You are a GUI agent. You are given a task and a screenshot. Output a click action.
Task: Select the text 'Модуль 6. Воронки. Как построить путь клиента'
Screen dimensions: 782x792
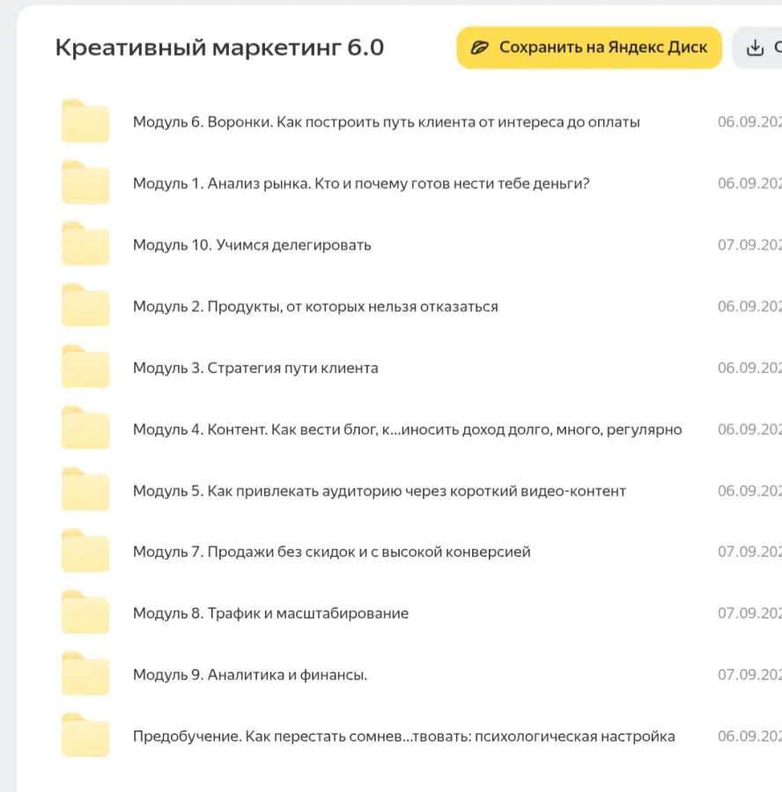click(304, 122)
